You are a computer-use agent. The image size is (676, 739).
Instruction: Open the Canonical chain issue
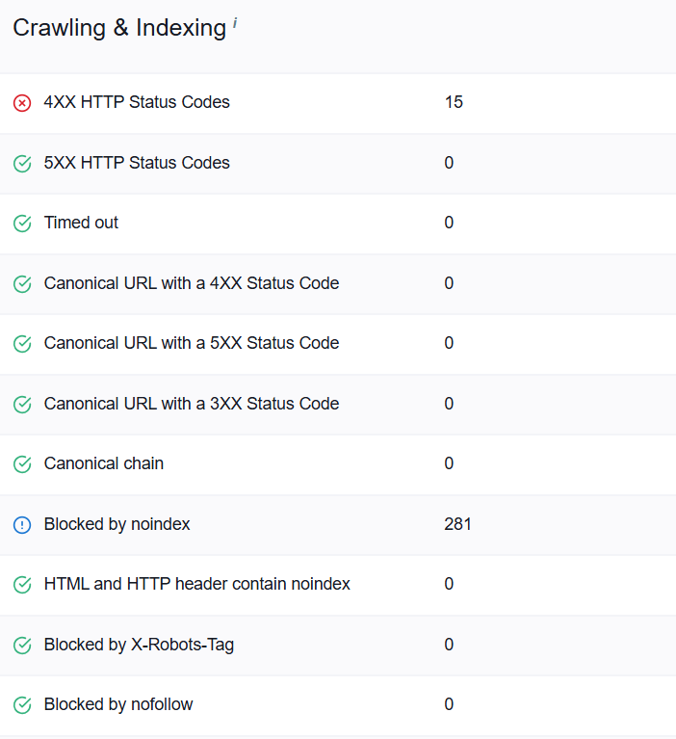tap(104, 463)
